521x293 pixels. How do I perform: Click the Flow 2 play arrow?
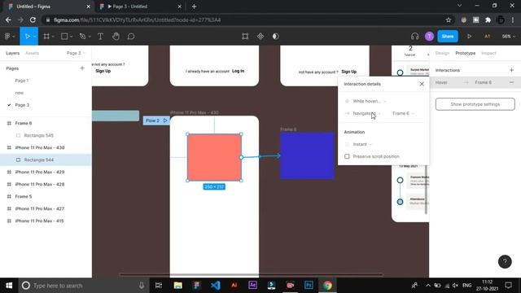coord(165,120)
